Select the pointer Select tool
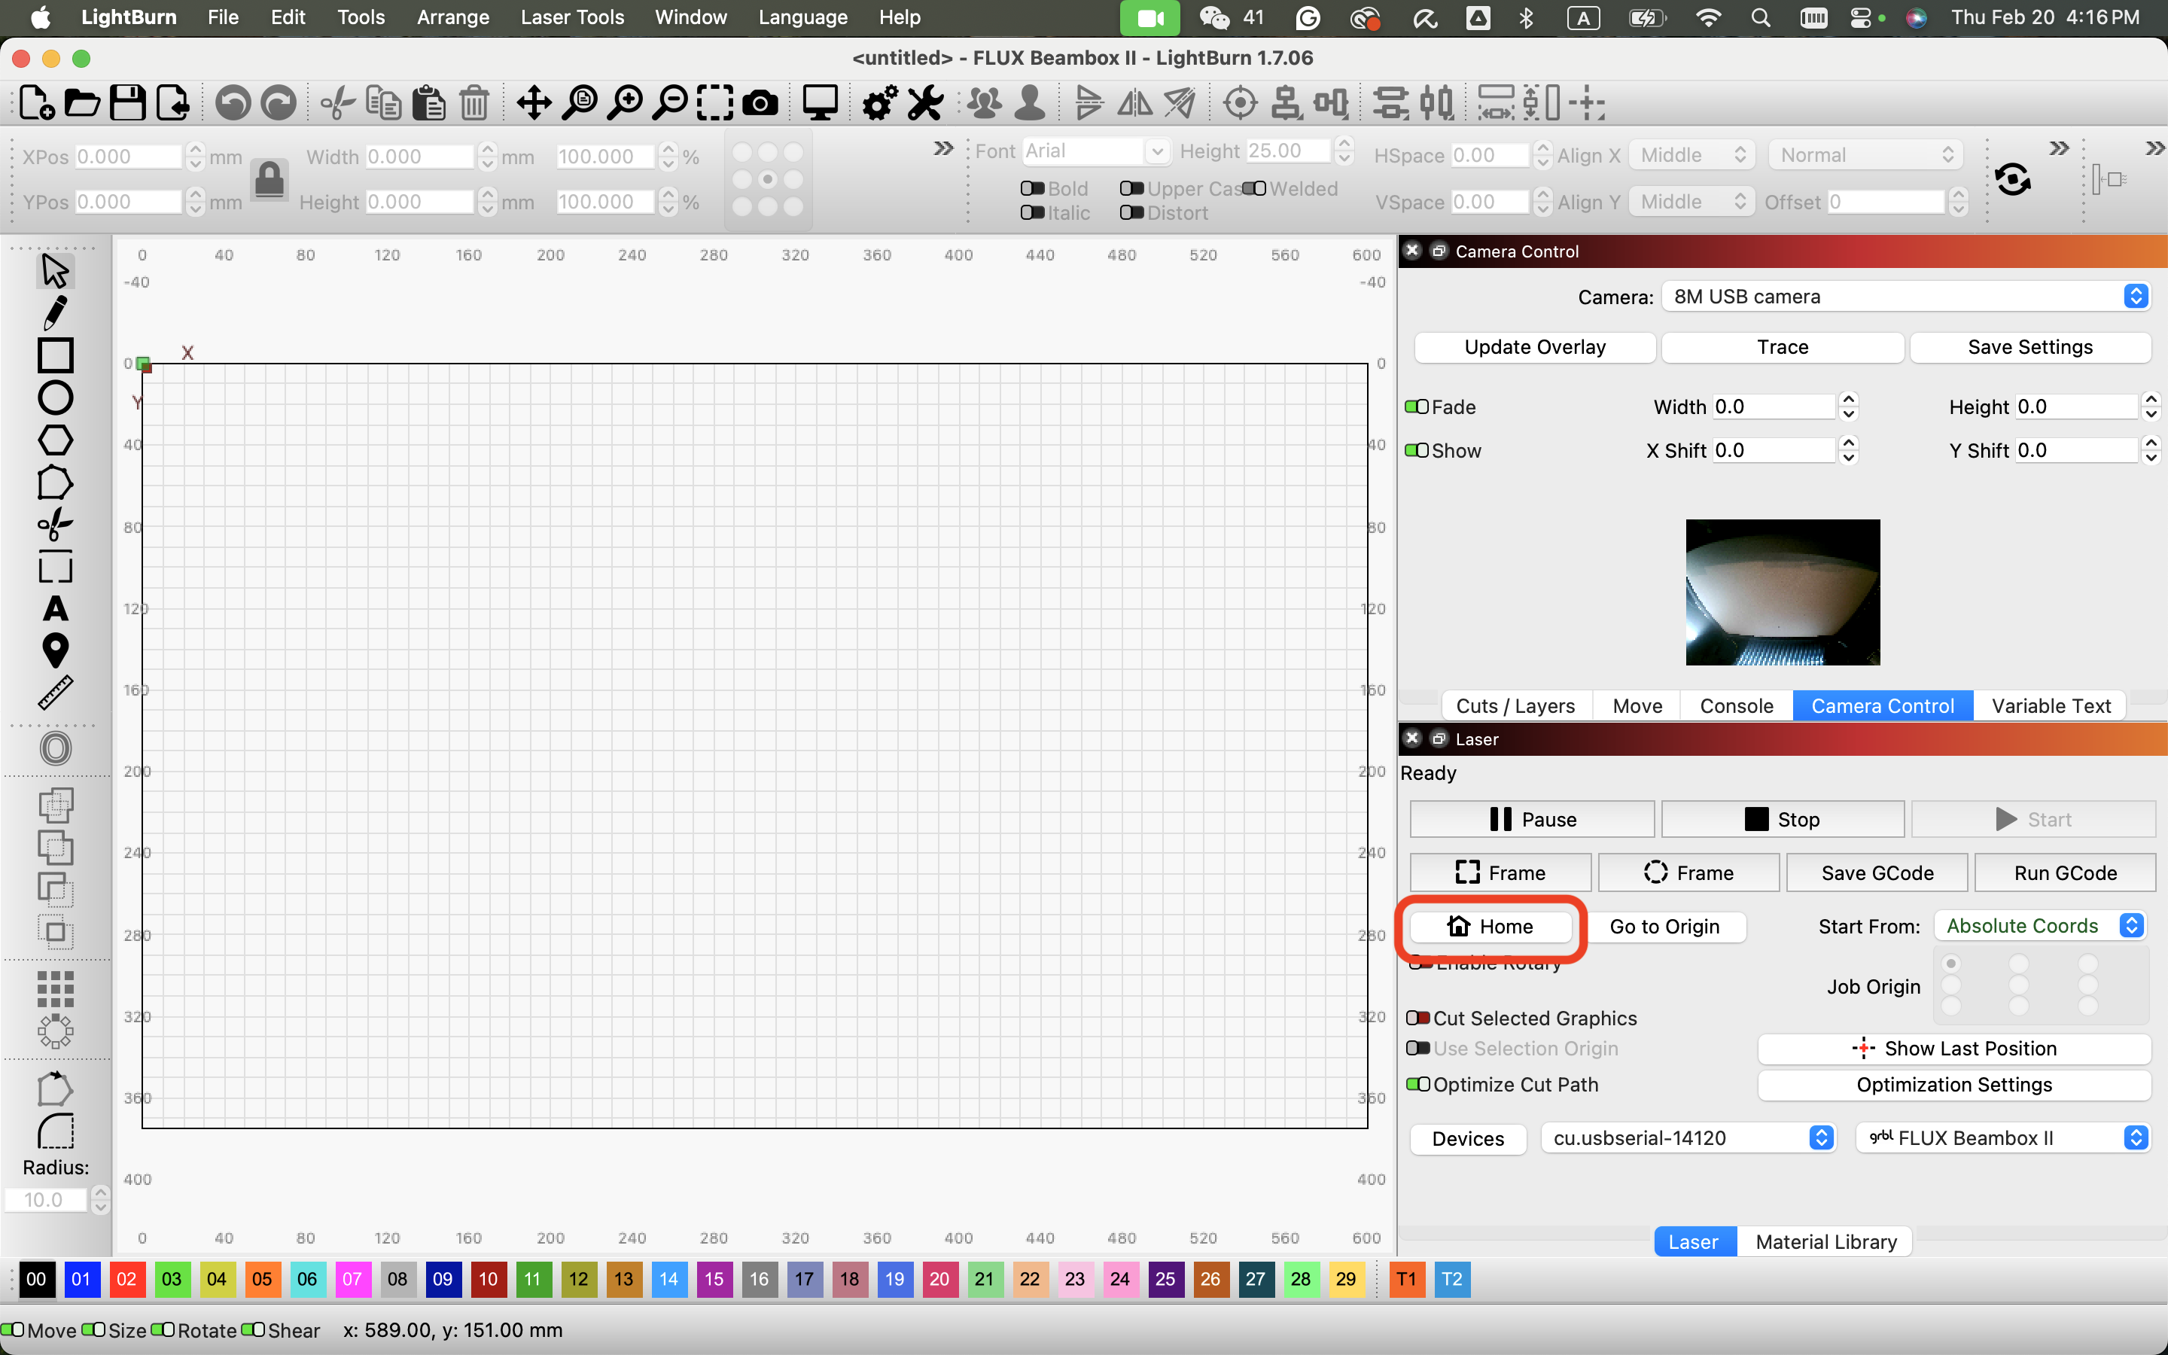 pos(55,271)
